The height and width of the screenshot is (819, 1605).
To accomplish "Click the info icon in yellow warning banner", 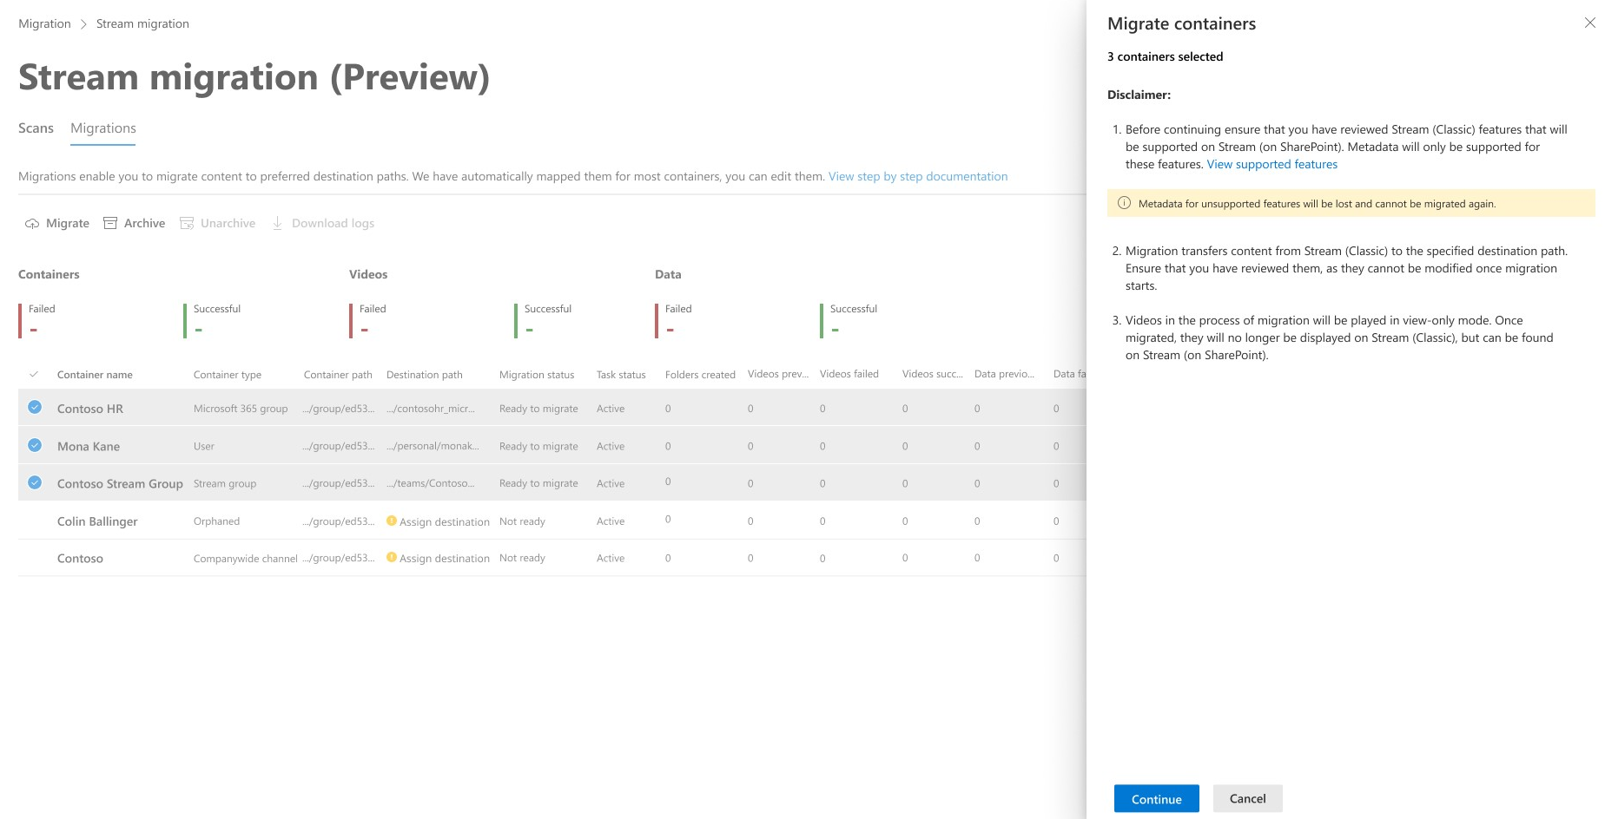I will click(x=1124, y=204).
